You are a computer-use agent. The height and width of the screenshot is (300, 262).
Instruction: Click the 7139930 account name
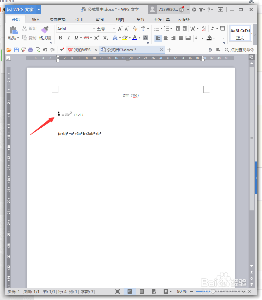[x=168, y=10]
